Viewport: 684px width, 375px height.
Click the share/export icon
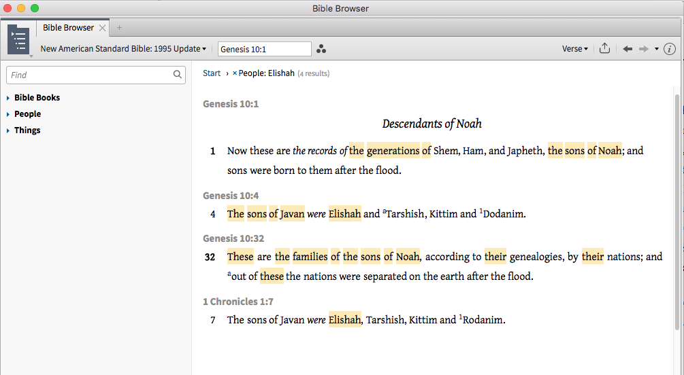click(604, 49)
